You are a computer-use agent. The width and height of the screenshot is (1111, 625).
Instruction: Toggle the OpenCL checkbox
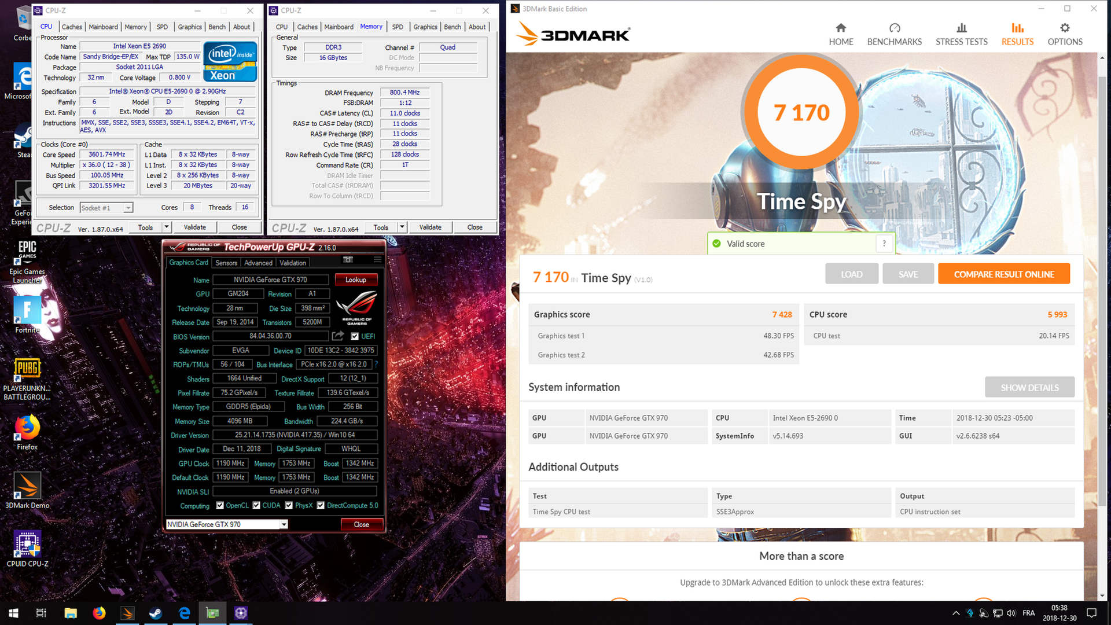[220, 505]
